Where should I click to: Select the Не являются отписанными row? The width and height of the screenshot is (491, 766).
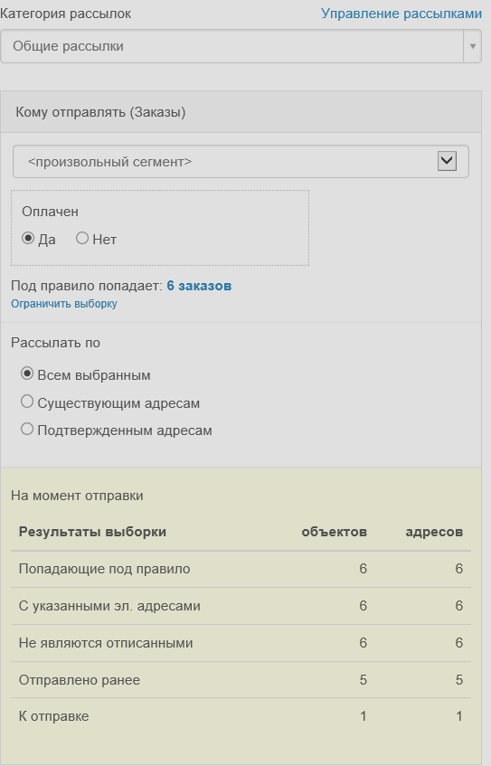[x=241, y=643]
